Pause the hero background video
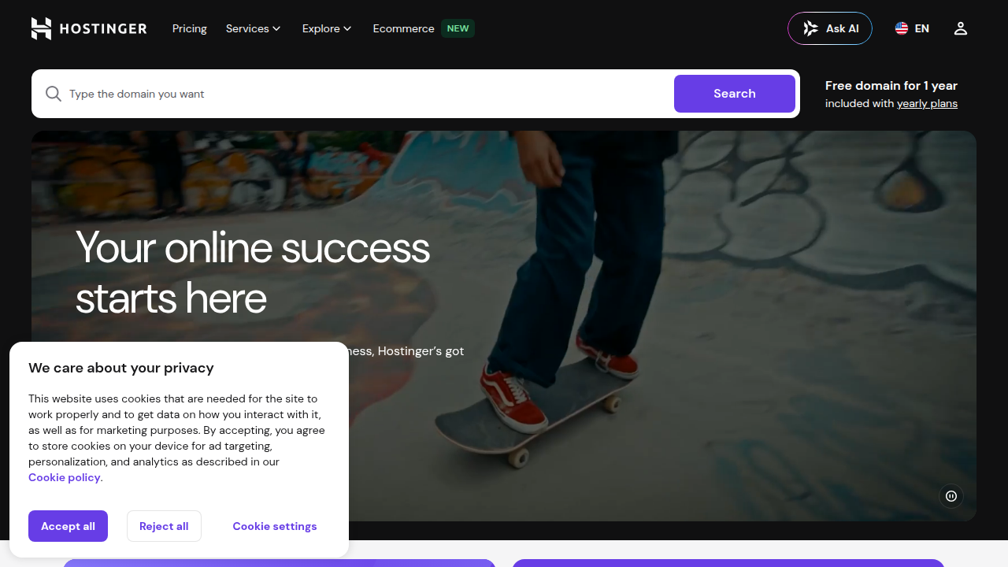1008x567 pixels. click(951, 496)
